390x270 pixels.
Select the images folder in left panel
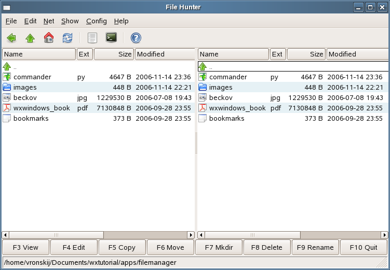(25, 87)
